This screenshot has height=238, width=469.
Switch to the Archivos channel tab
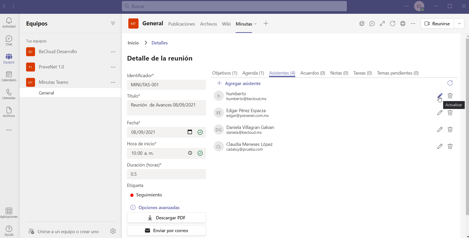[x=209, y=24]
